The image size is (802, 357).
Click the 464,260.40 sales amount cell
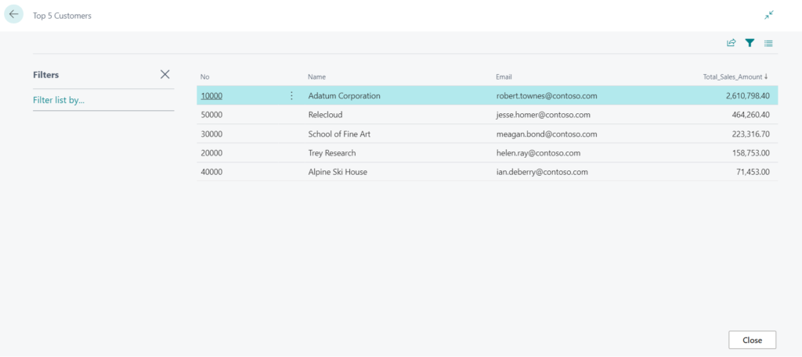tap(751, 115)
